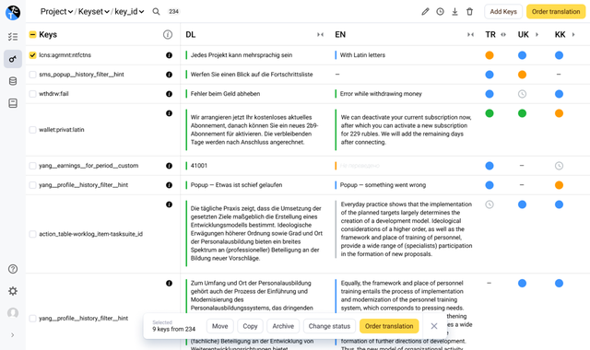Image resolution: width=590 pixels, height=350 pixels.
Task: Click orange UK status dot for sms_popup__history_filter__hint
Action: 523,75
